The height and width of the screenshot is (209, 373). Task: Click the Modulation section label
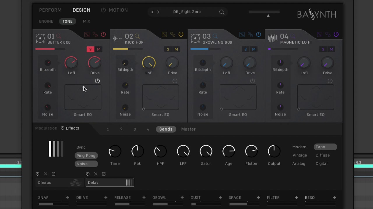coord(46,128)
